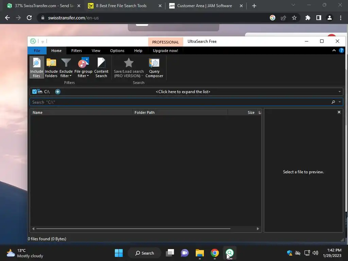Open the Chrome tab search chevron
This screenshot has width=348, height=261.
tap(293, 5)
